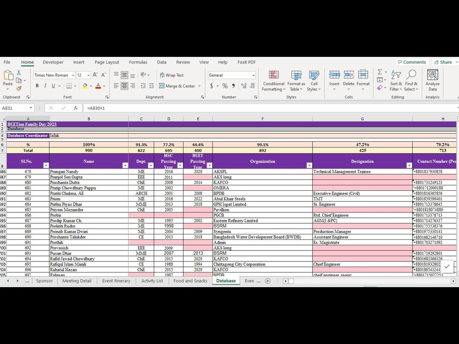This screenshot has height=344, width=459.
Task: Click the Orientation text angle icon
Action: (x=143, y=75)
